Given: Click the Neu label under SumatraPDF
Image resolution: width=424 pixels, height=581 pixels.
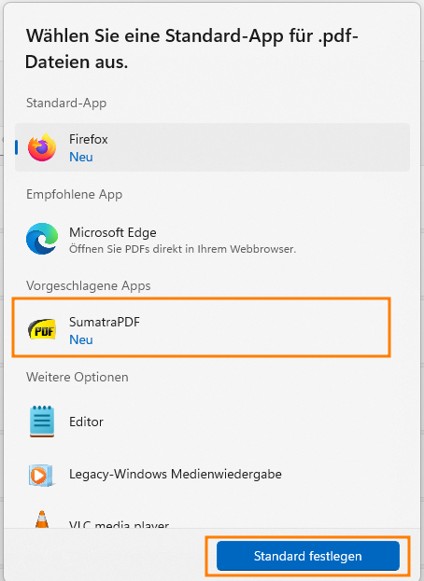Looking at the screenshot, I should click(81, 339).
